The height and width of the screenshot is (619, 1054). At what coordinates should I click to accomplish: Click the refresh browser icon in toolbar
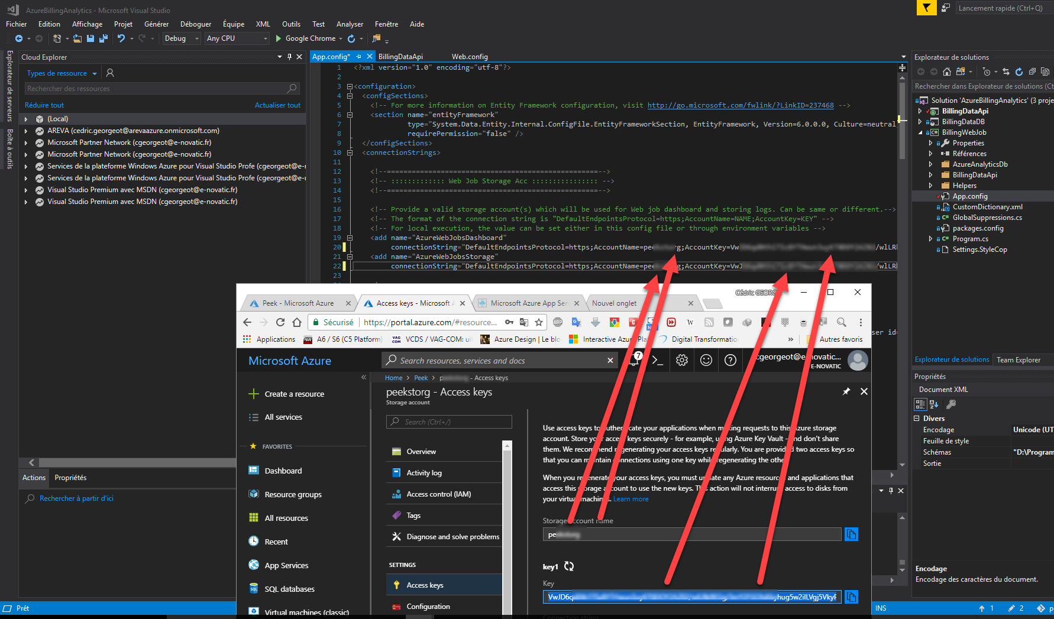click(351, 38)
